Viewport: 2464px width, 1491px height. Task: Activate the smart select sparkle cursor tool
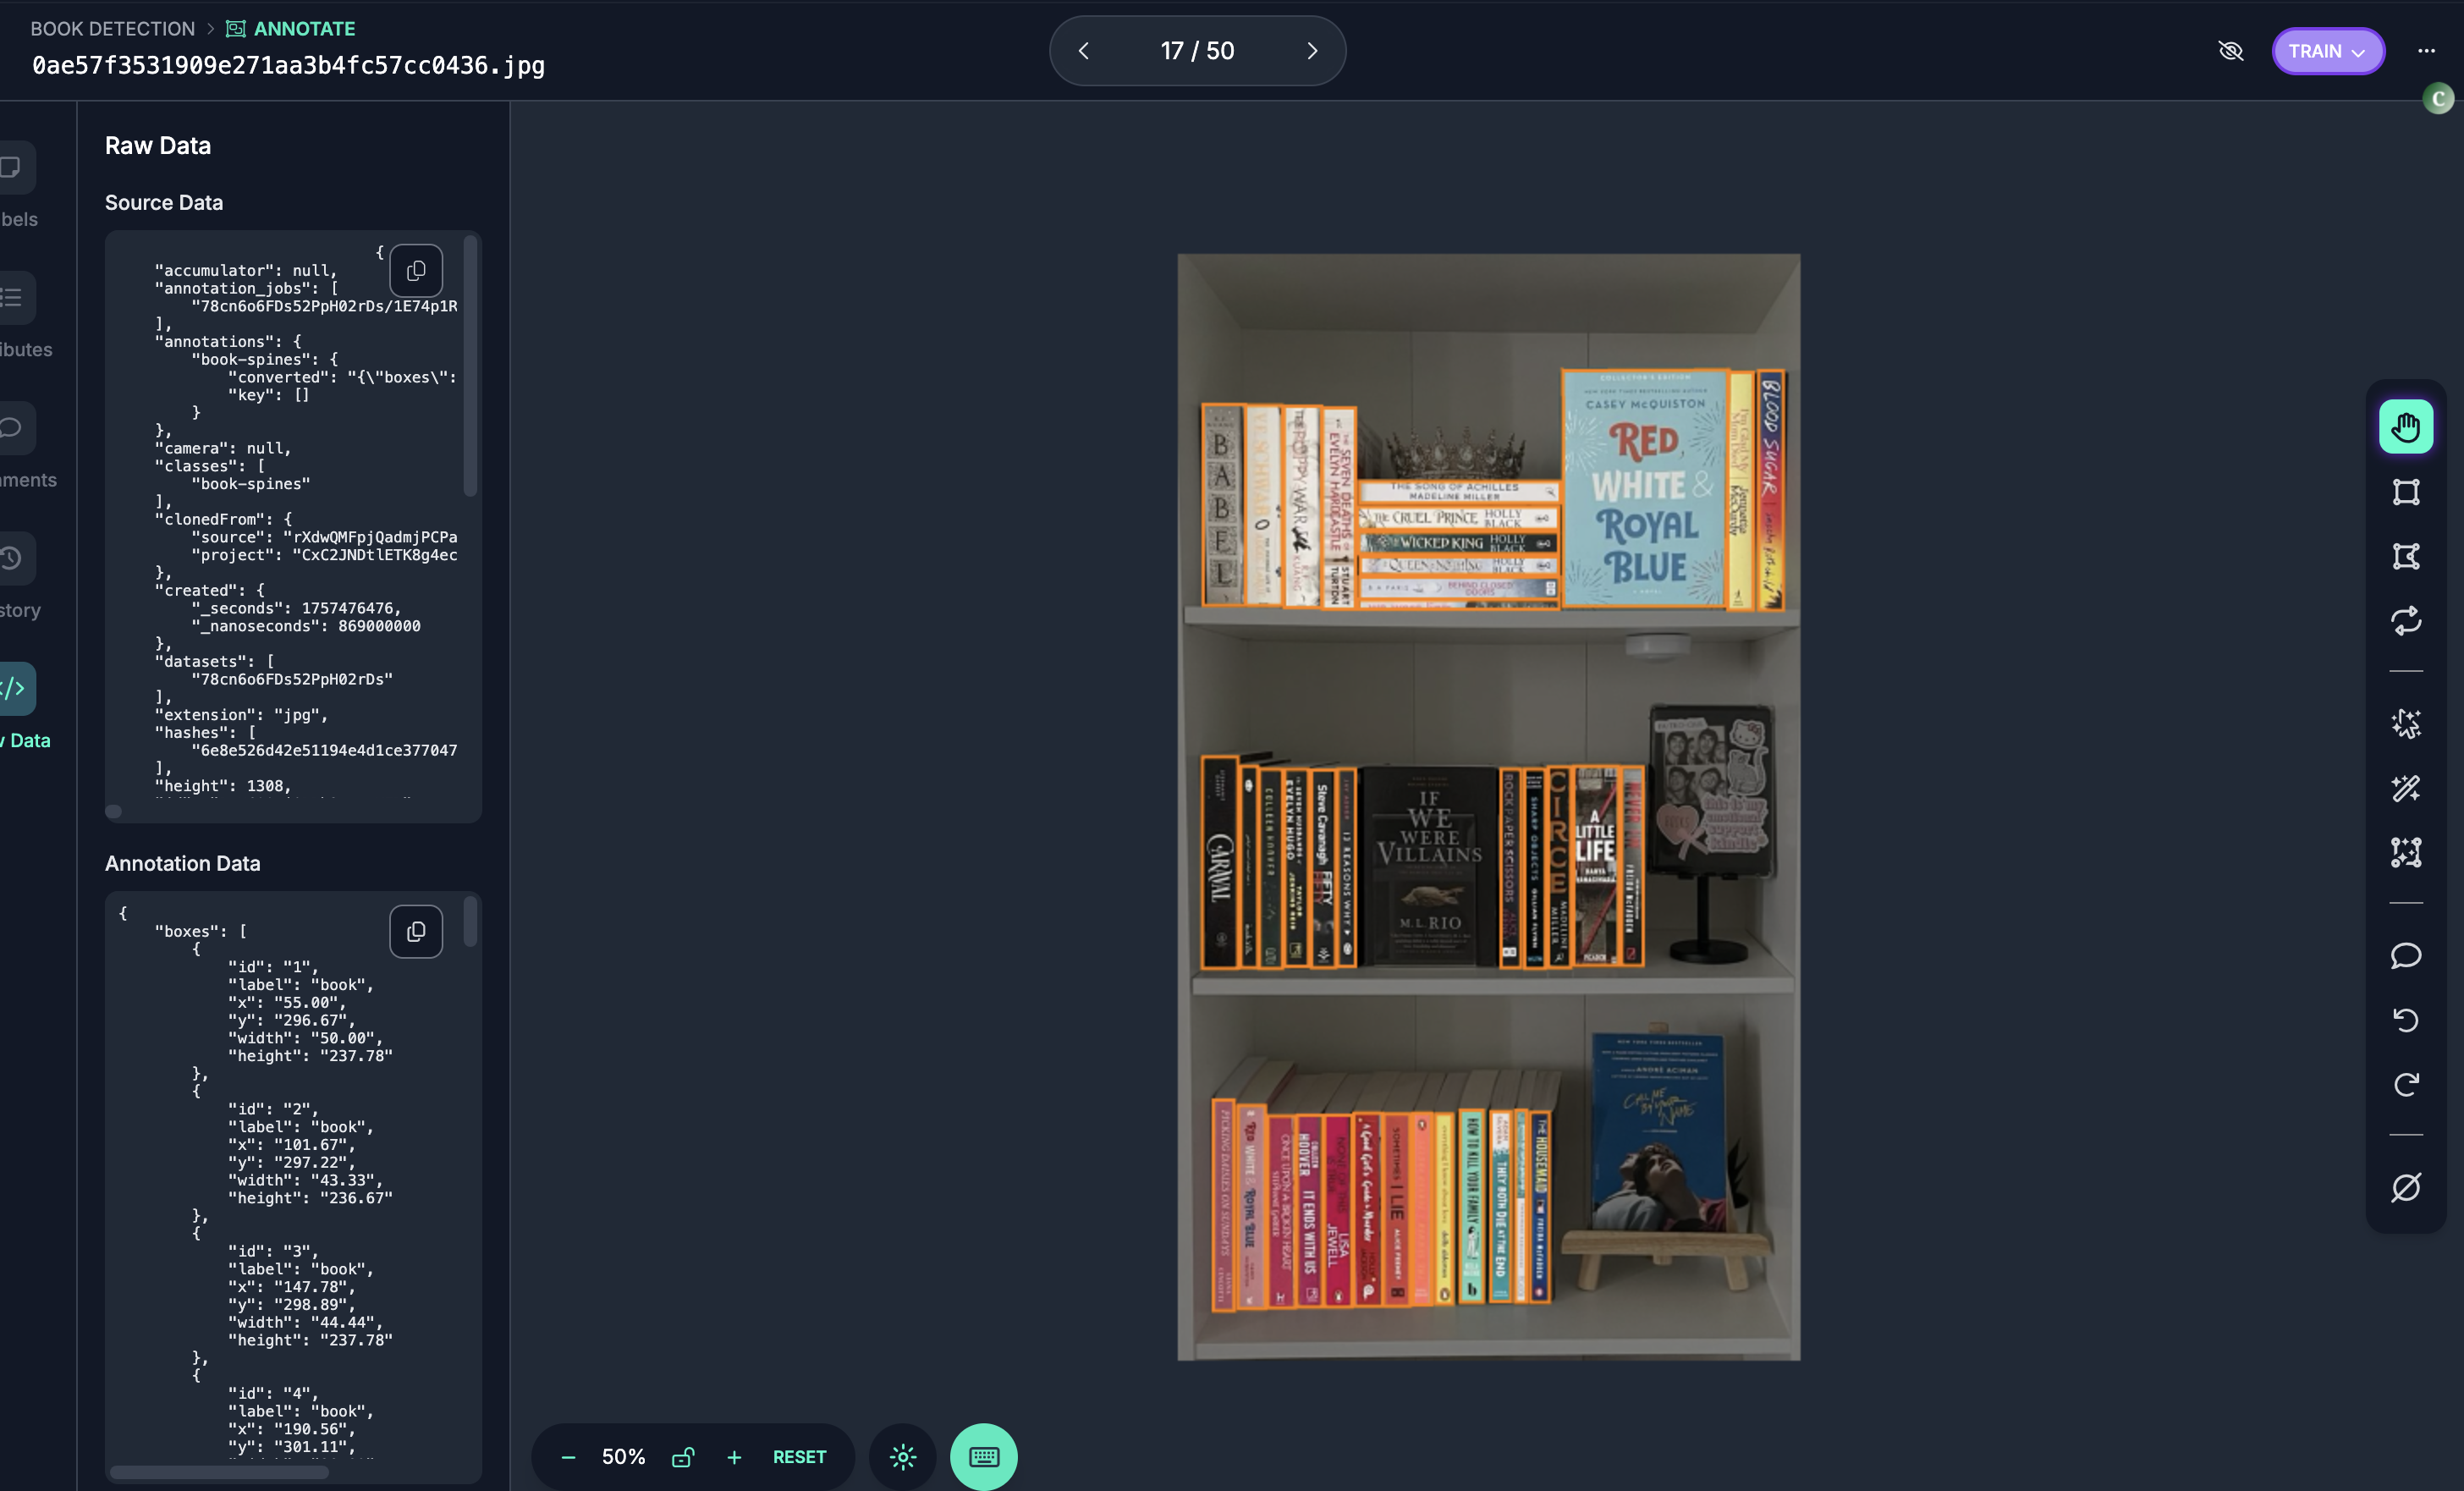(2405, 723)
